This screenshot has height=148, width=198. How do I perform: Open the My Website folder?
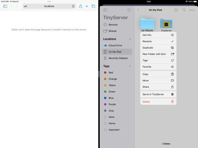147,24
